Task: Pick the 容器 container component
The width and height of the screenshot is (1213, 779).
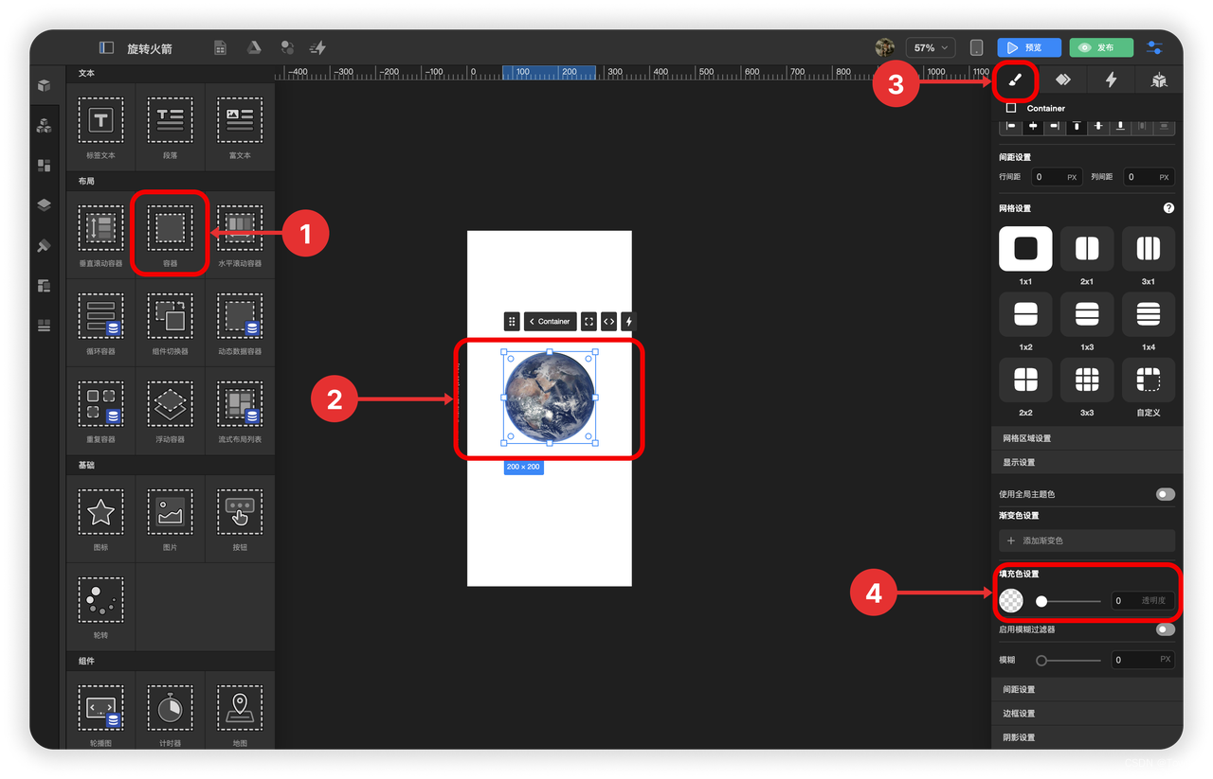Action: [171, 234]
